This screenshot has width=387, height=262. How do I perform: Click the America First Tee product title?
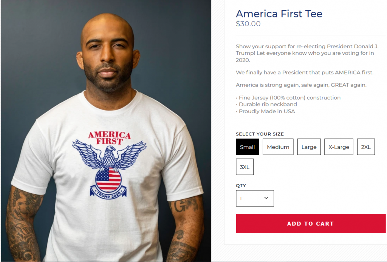tap(279, 14)
